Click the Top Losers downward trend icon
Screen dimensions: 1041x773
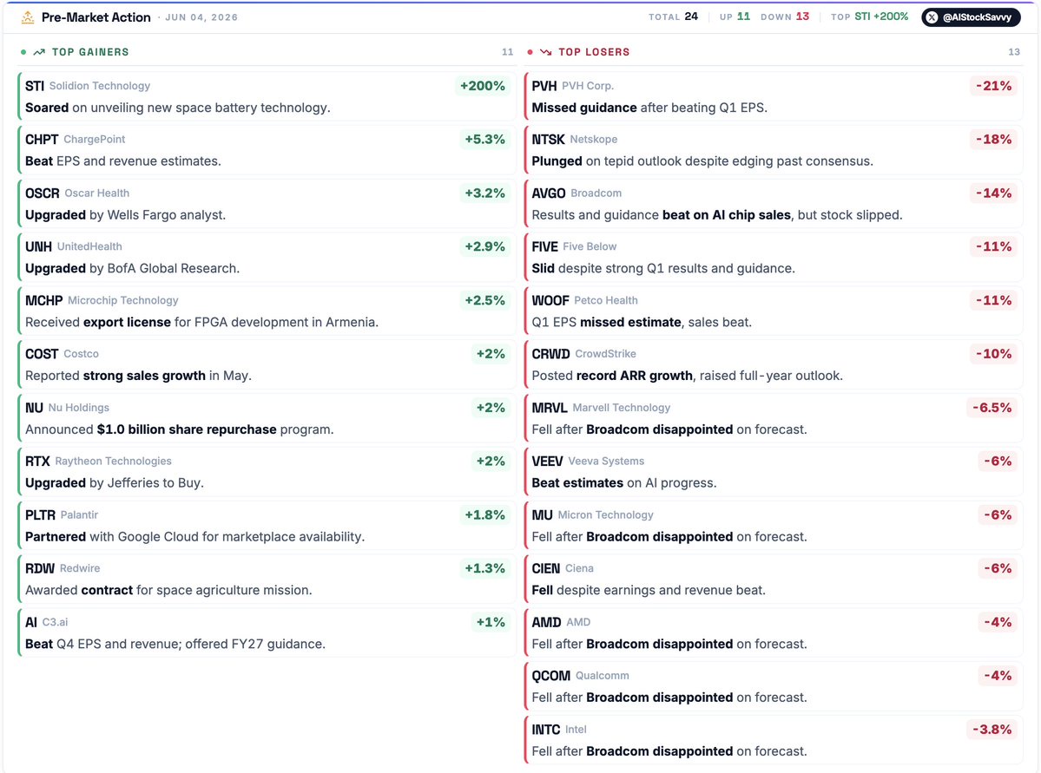546,52
